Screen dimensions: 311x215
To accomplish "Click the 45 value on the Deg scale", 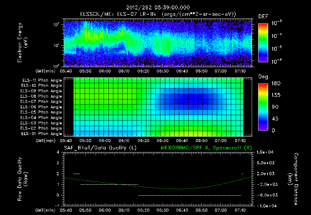I will pyautogui.click(x=275, y=119).
